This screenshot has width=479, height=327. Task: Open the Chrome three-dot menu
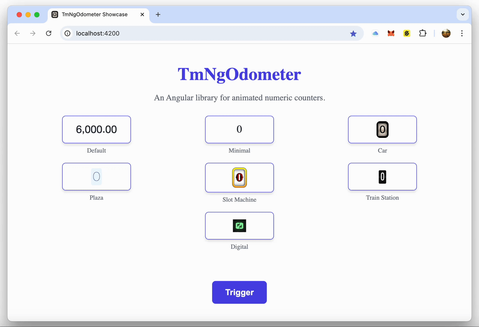pos(462,33)
